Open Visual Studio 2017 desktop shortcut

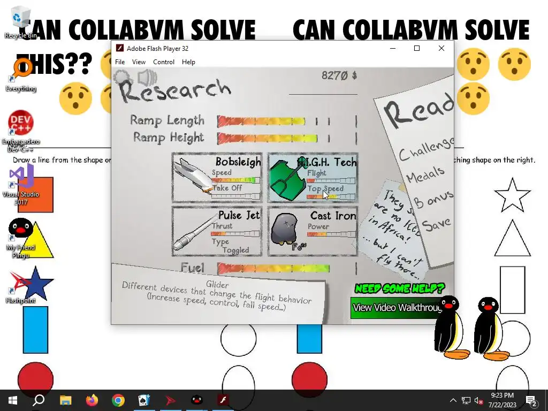(21, 185)
